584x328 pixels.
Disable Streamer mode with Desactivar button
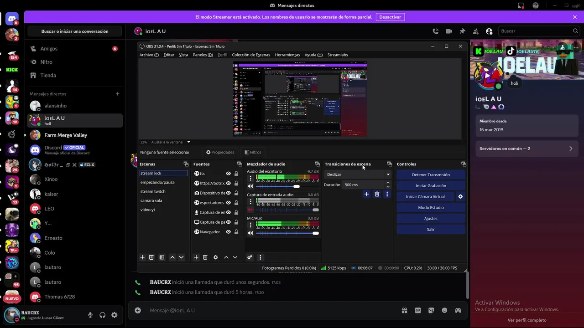point(390,17)
